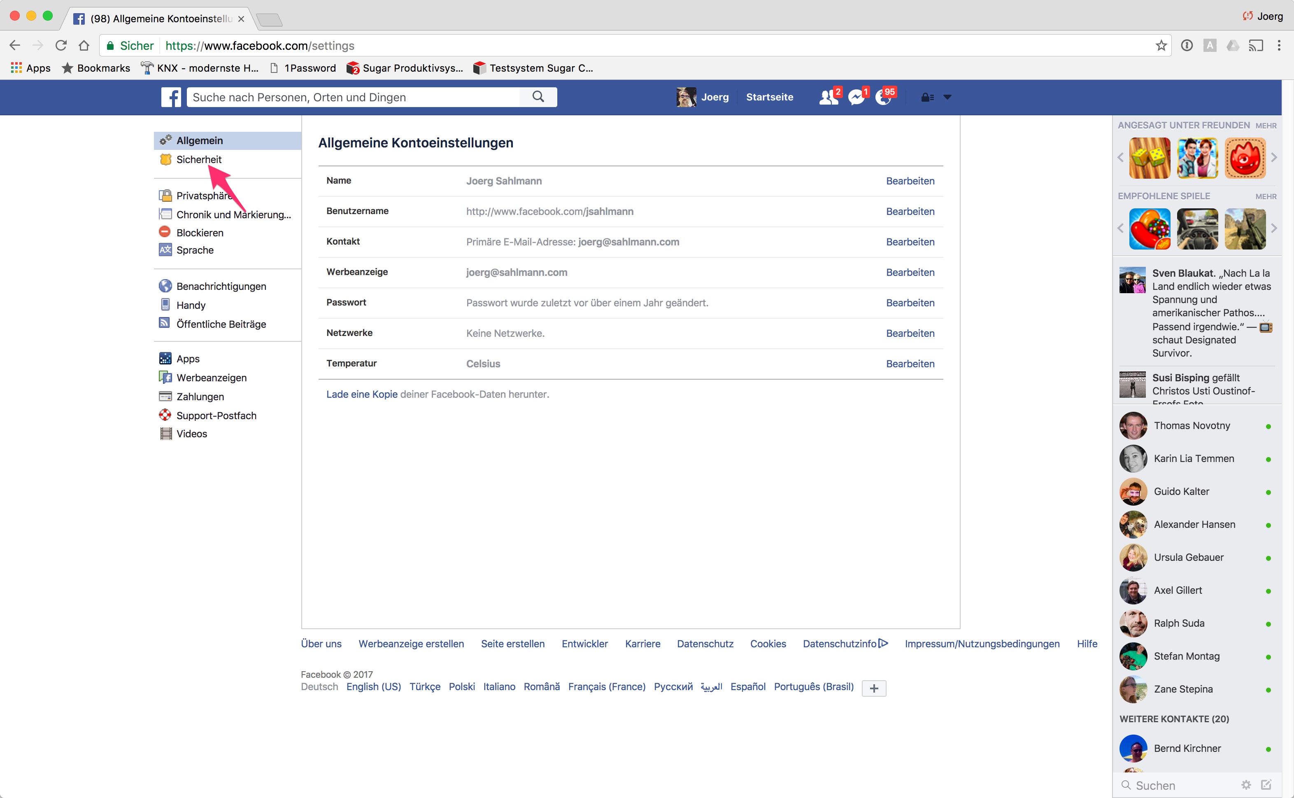Viewport: 1294px width, 798px height.
Task: Open Sicherheit settings section
Action: pyautogui.click(x=198, y=159)
